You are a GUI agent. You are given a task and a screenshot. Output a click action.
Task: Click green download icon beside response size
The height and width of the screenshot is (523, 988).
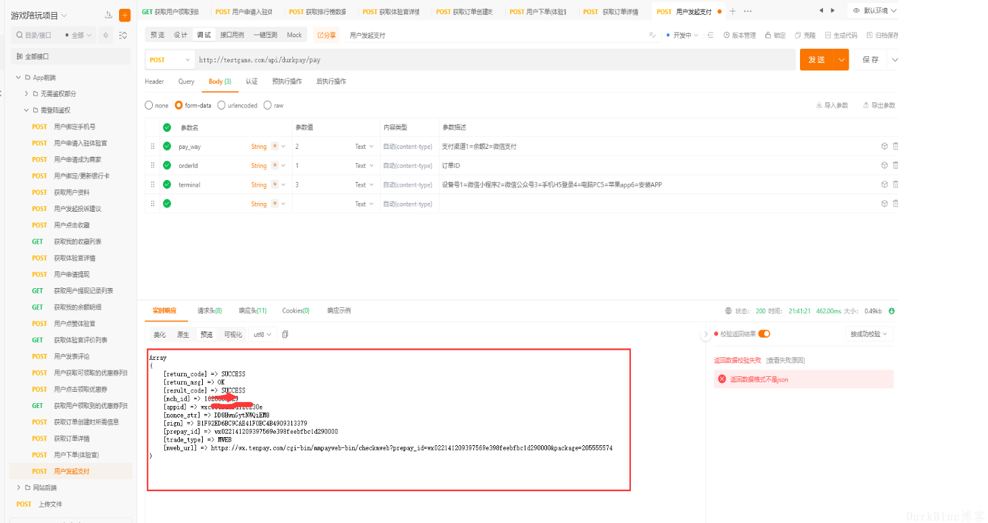[891, 311]
